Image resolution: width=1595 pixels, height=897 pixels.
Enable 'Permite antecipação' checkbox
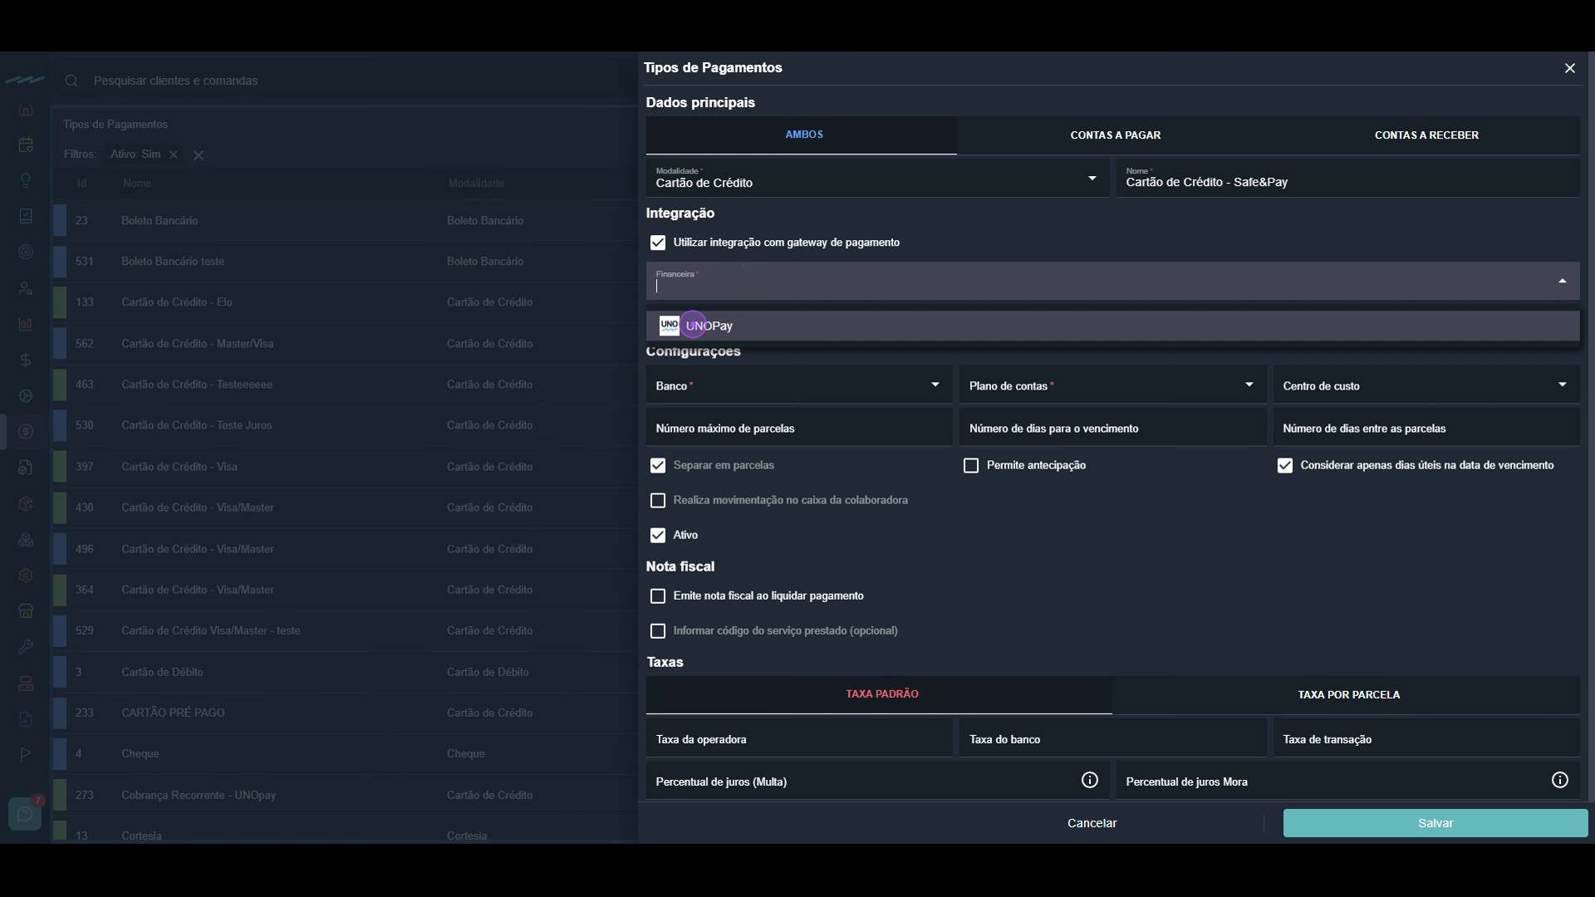click(x=971, y=465)
